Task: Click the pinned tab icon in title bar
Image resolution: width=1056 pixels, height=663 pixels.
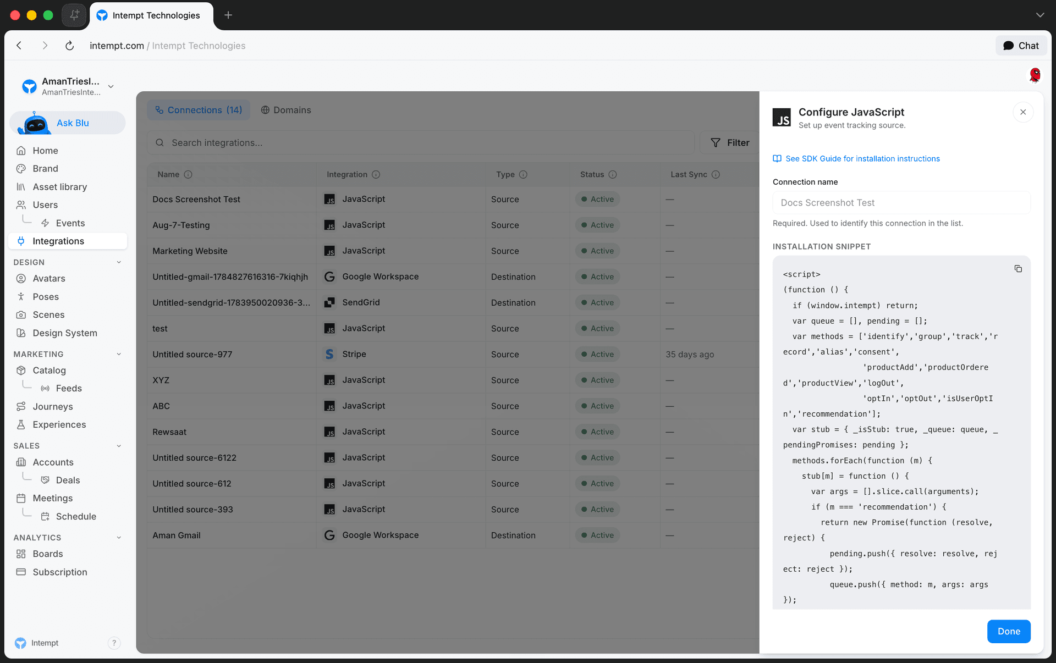Action: point(74,15)
